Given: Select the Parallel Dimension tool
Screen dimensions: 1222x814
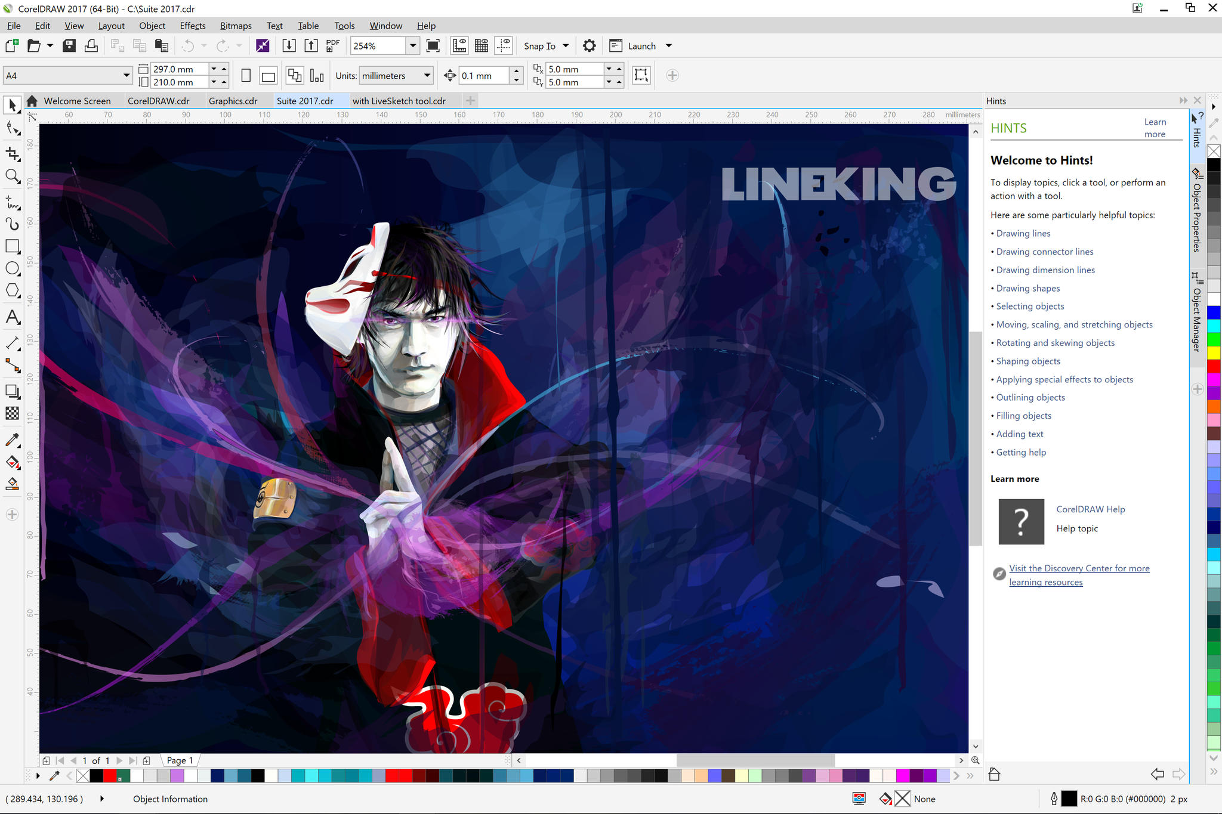Looking at the screenshot, I should click(x=12, y=343).
